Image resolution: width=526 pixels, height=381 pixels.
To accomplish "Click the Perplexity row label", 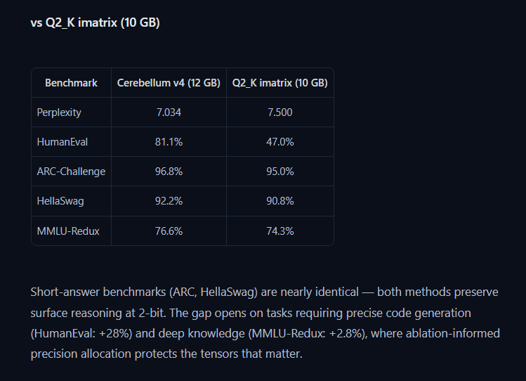I will click(59, 112).
